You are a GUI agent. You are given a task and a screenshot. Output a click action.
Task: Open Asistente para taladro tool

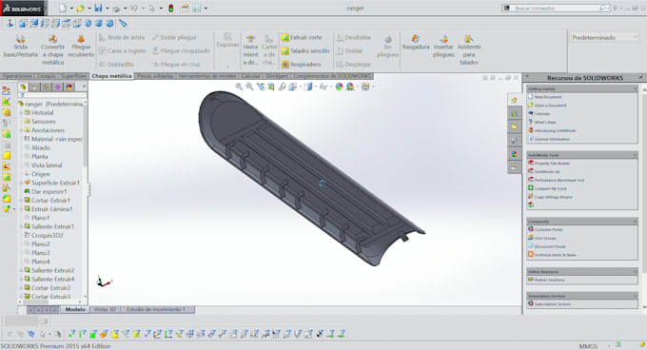tap(469, 49)
